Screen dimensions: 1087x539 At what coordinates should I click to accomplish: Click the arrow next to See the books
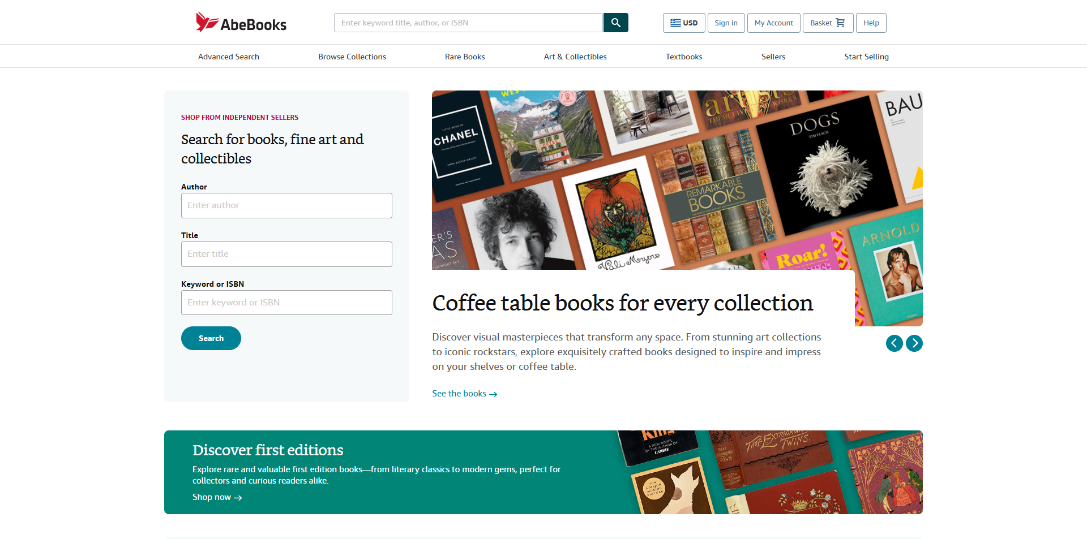tap(493, 394)
